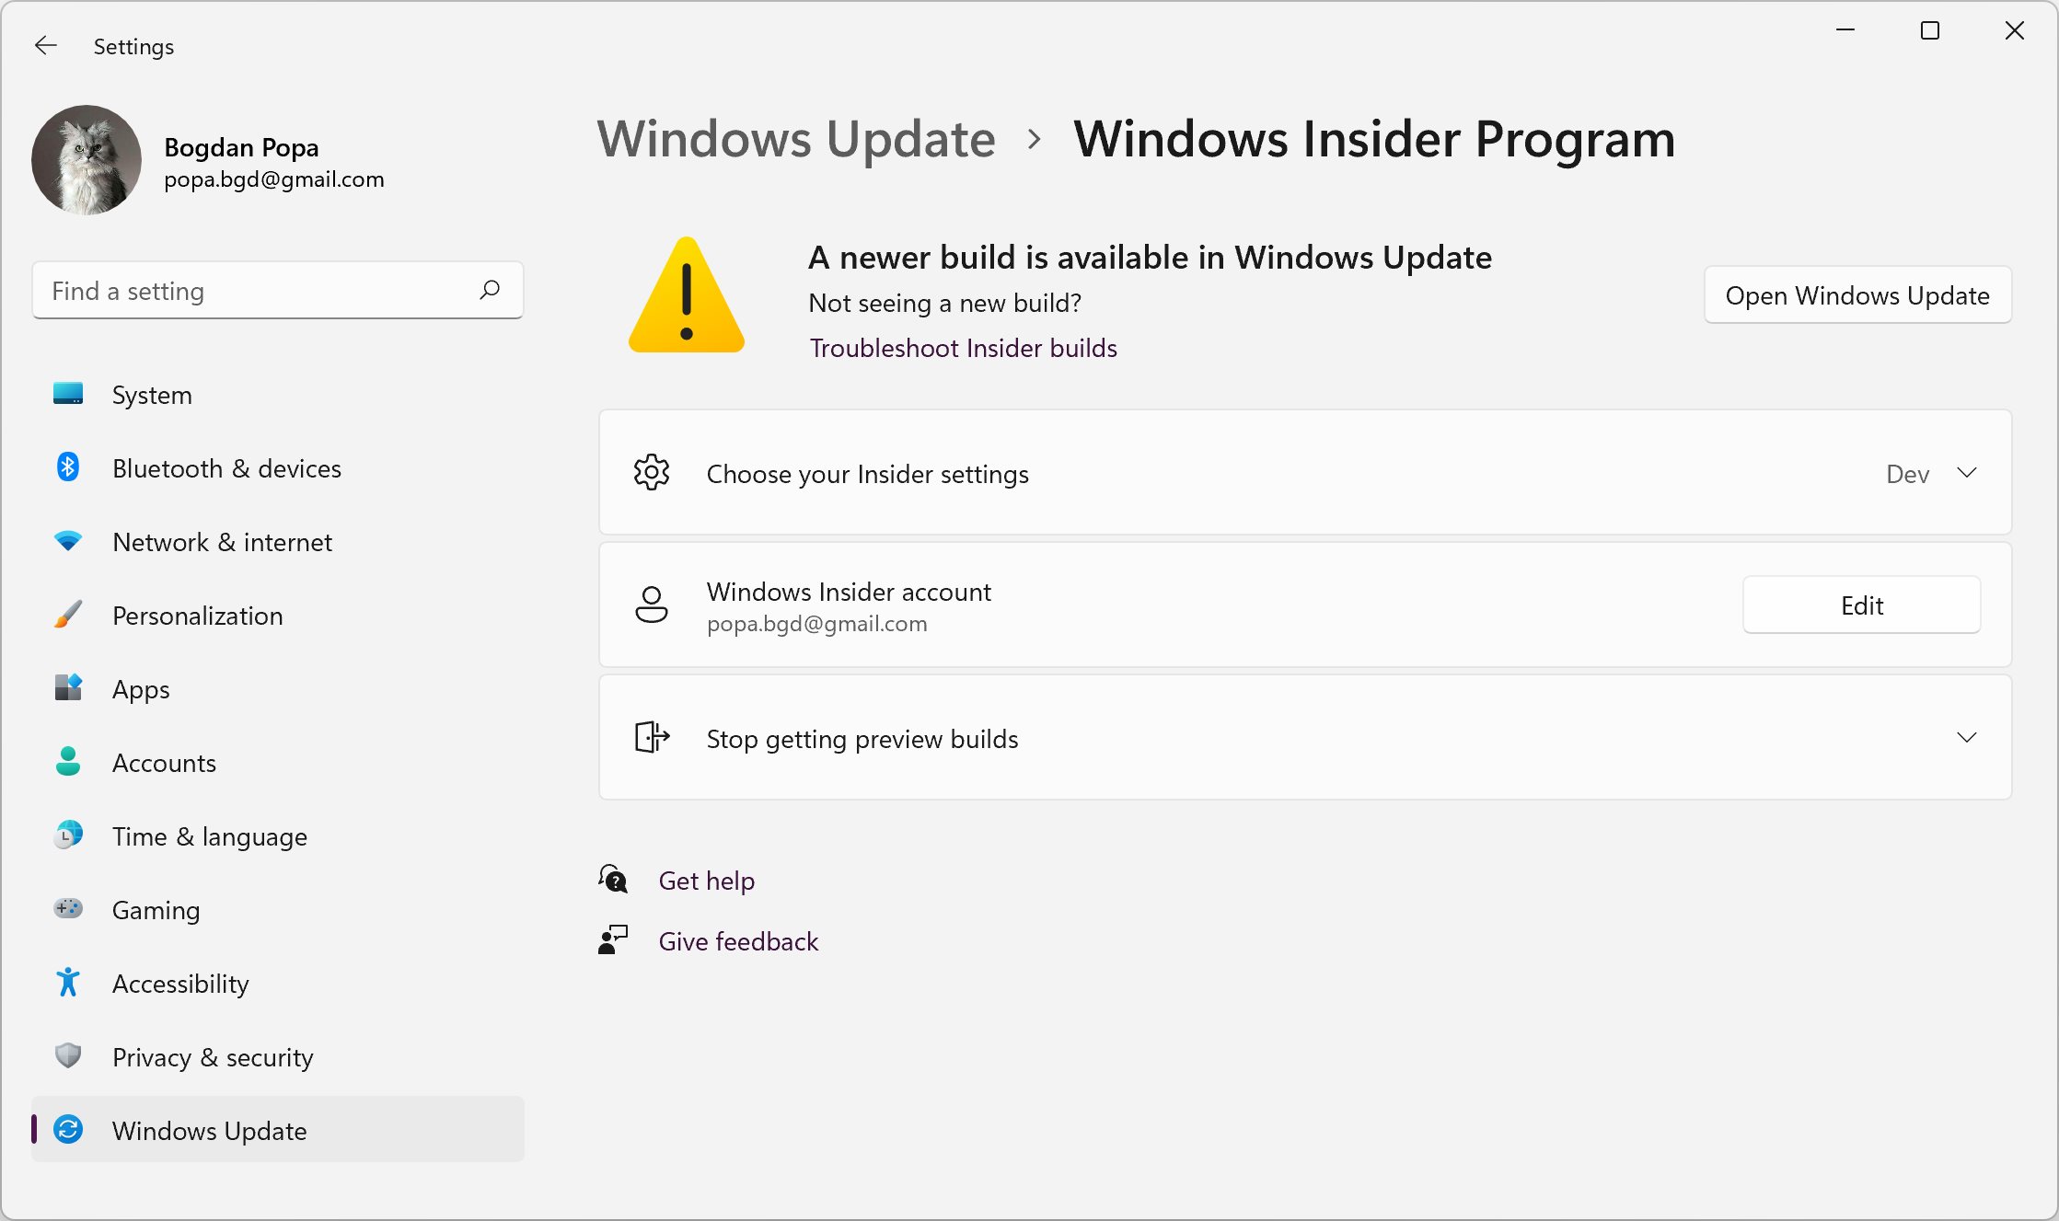Open the System settings category
Screen dimensions: 2059x1221
pos(152,395)
